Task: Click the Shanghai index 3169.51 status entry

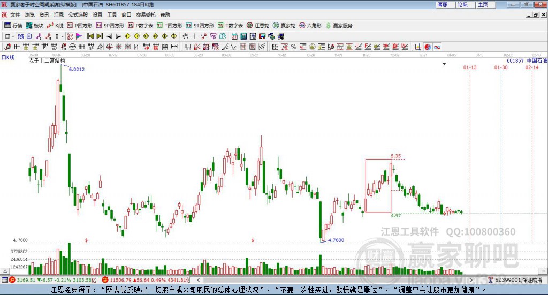Action: pyautogui.click(x=52, y=280)
